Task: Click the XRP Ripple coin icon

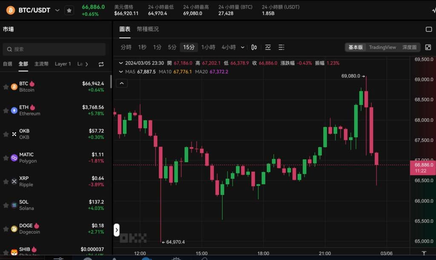Action: coord(14,181)
